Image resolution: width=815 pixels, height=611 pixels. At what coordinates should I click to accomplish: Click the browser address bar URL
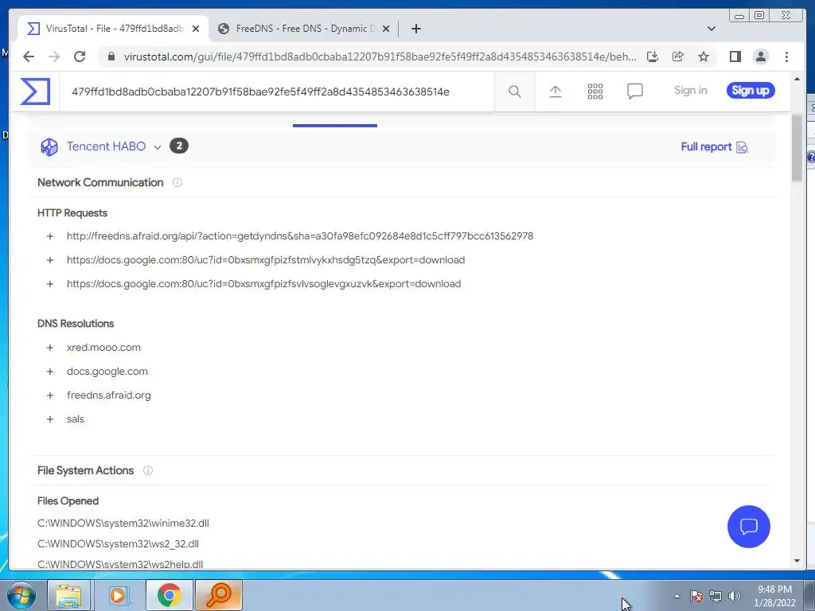point(380,56)
